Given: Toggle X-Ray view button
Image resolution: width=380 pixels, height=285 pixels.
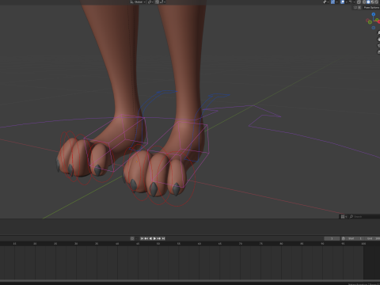Looking at the screenshot, I should pyautogui.click(x=359, y=2).
